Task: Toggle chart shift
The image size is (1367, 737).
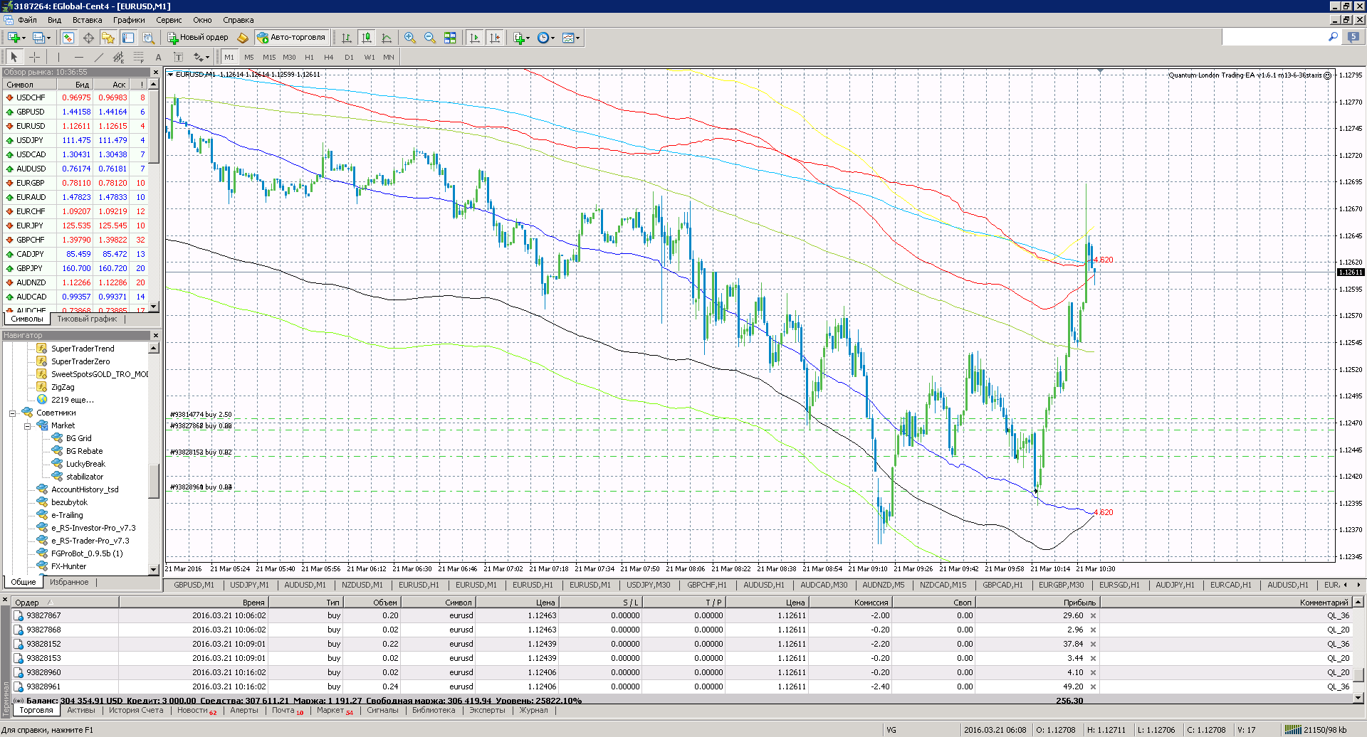Action: click(x=495, y=38)
